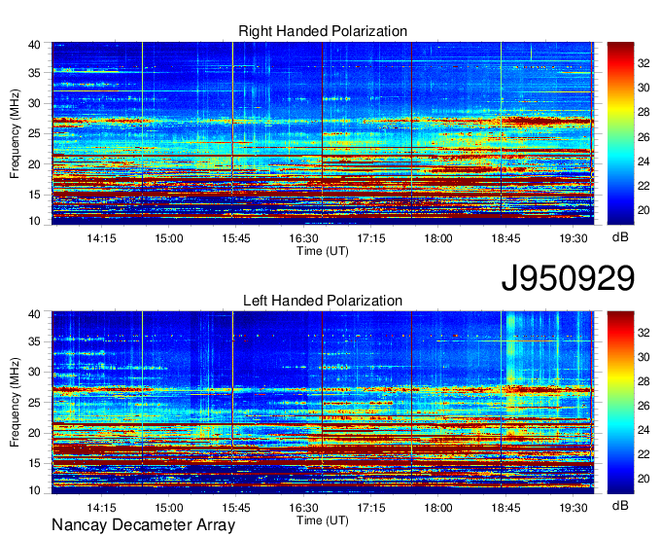Click the 15:45 time tick of Right Handed plot
The image size is (661, 537).
tap(236, 238)
